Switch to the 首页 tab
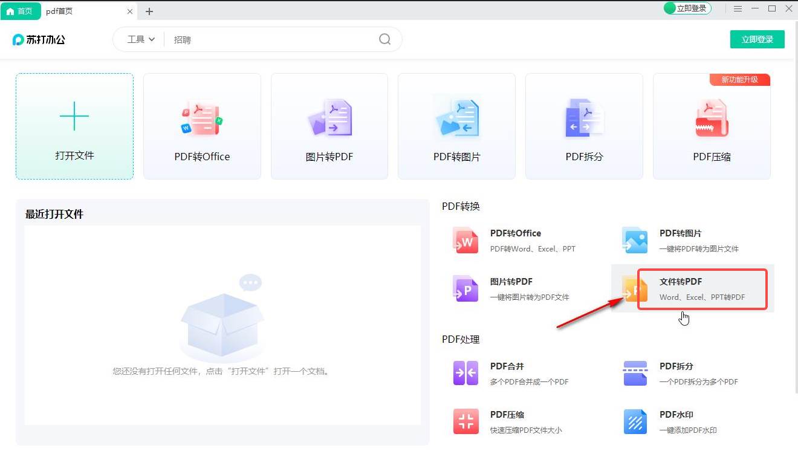The height and width of the screenshot is (454, 798). pos(21,11)
